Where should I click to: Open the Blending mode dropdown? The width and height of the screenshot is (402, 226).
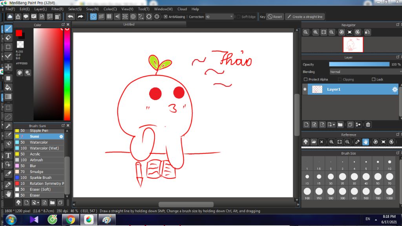[x=365, y=72]
